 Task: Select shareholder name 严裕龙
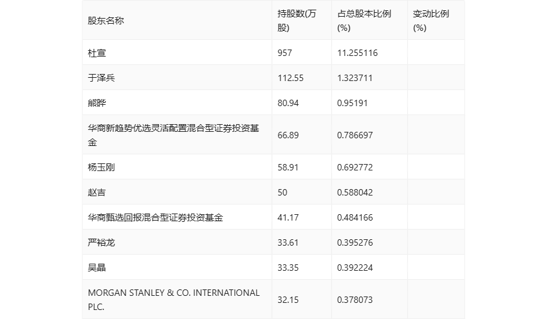101,242
